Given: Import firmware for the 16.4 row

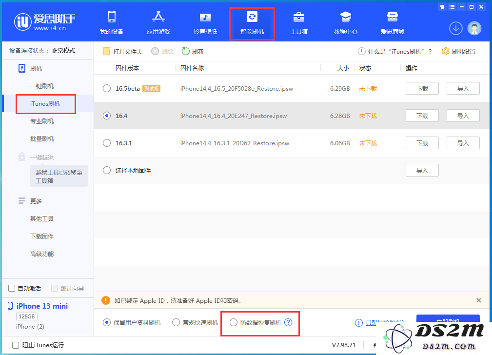Looking at the screenshot, I should pos(463,116).
